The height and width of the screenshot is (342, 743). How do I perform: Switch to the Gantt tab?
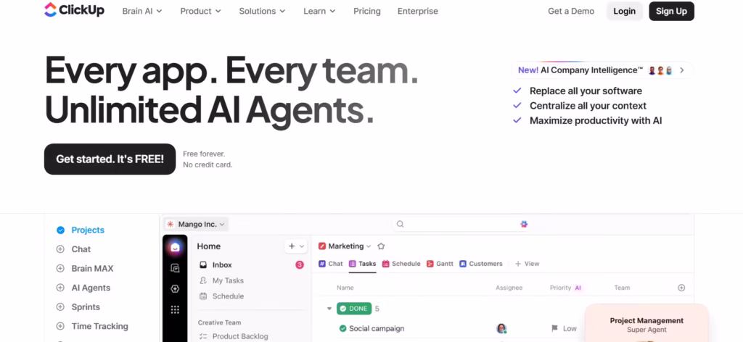coord(440,264)
